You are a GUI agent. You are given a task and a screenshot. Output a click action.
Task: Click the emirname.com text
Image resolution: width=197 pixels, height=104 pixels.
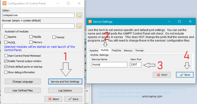(152, 96)
